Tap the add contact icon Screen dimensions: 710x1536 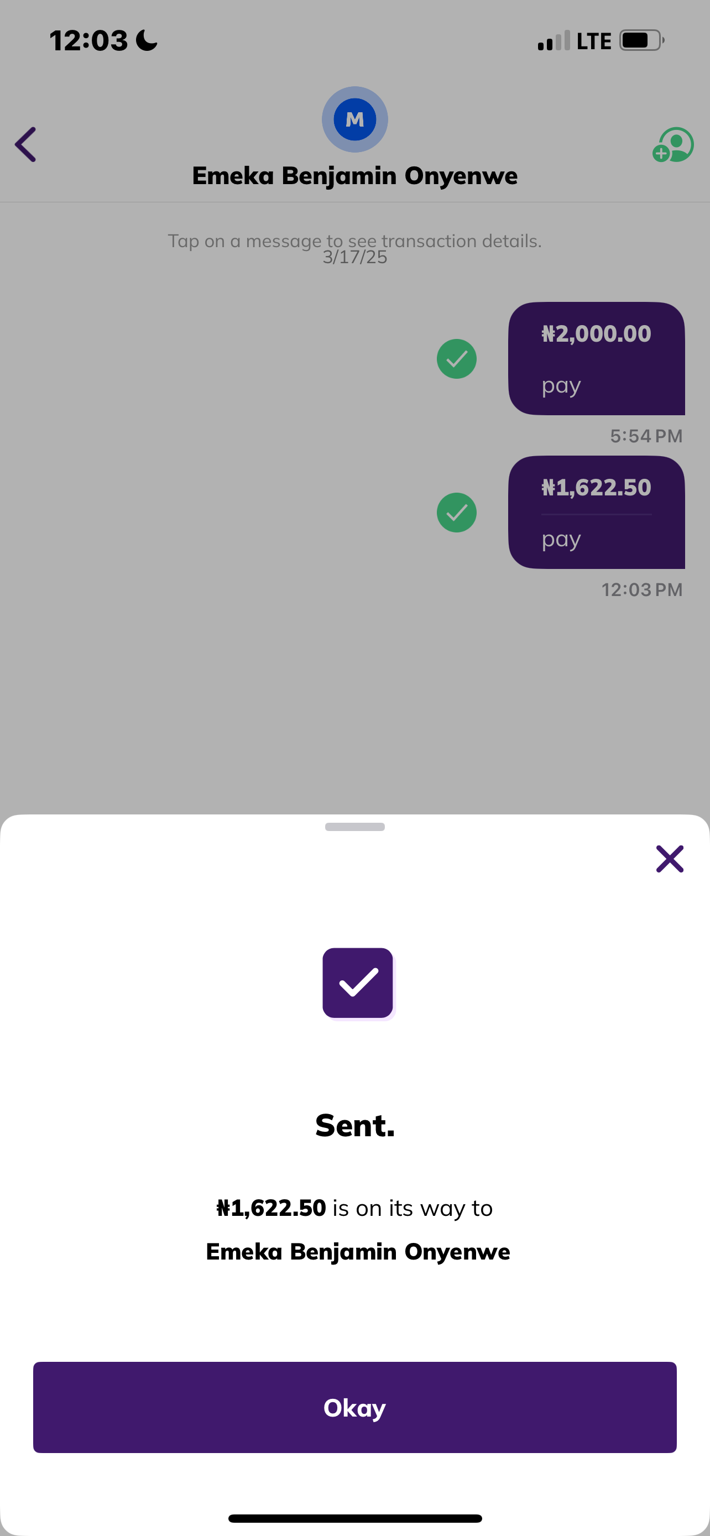[x=673, y=145]
